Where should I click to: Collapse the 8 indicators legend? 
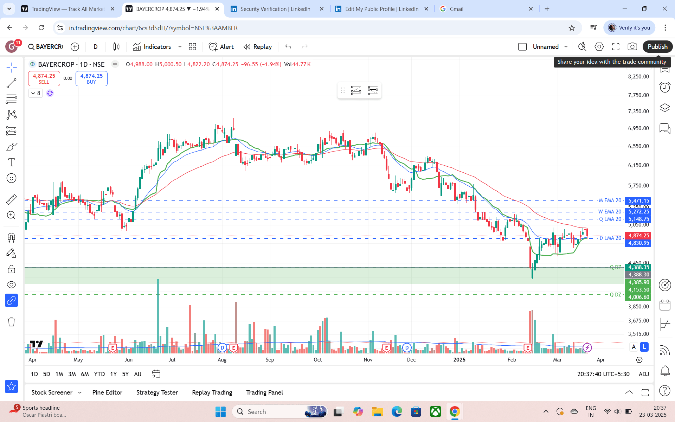(x=36, y=93)
